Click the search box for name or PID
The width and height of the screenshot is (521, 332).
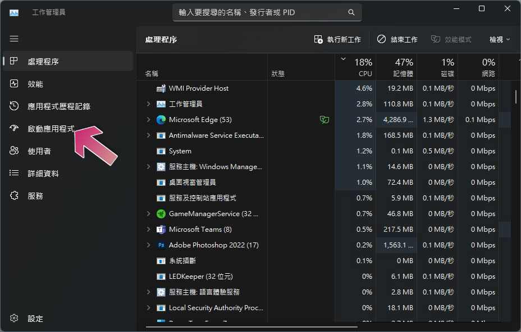point(267,12)
